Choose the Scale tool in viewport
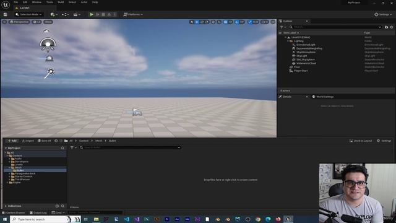This screenshot has height=223, width=396. pyautogui.click(x=207, y=22)
